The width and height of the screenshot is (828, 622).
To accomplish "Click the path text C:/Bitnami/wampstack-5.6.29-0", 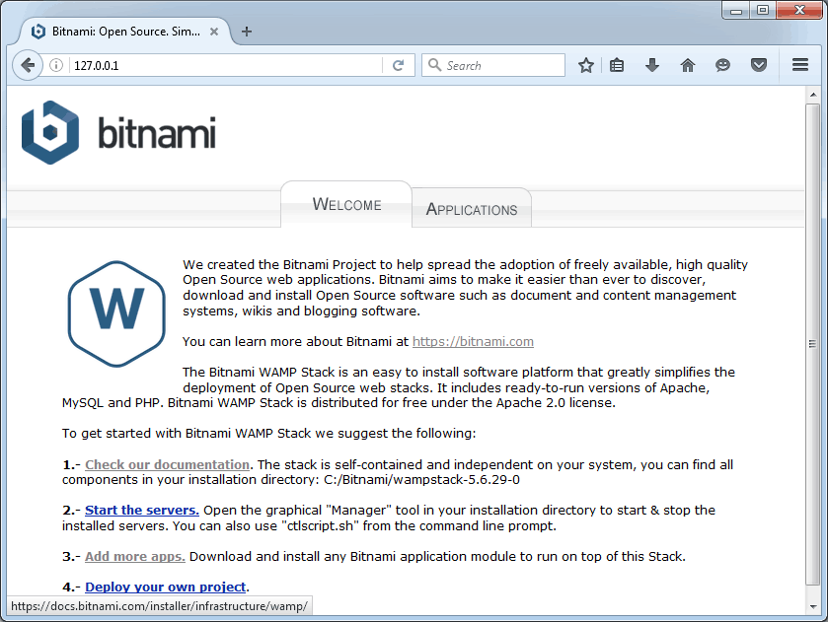I will pos(421,479).
